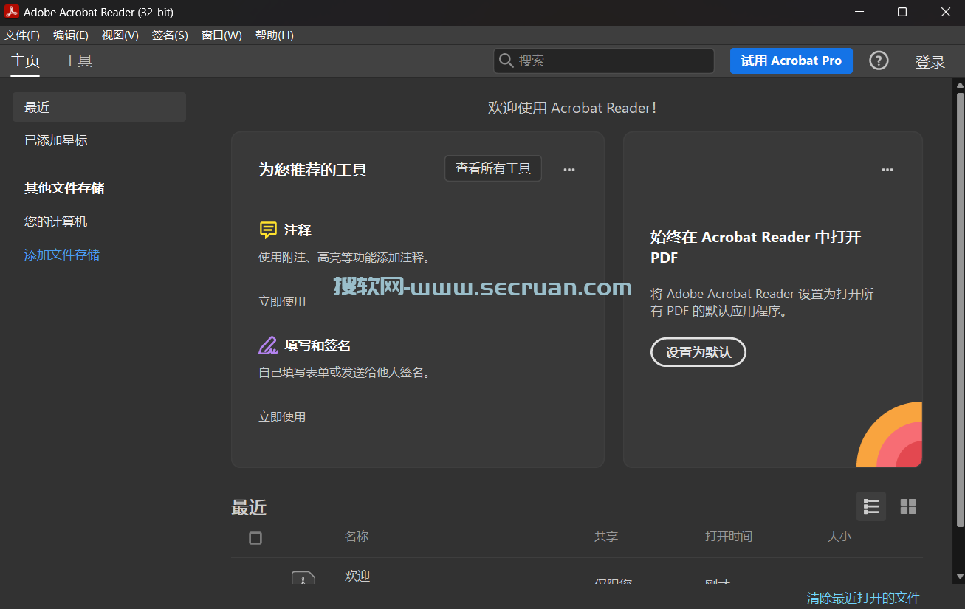This screenshot has width=965, height=609.
Task: Open the 视图(V) menu
Action: [x=120, y=35]
